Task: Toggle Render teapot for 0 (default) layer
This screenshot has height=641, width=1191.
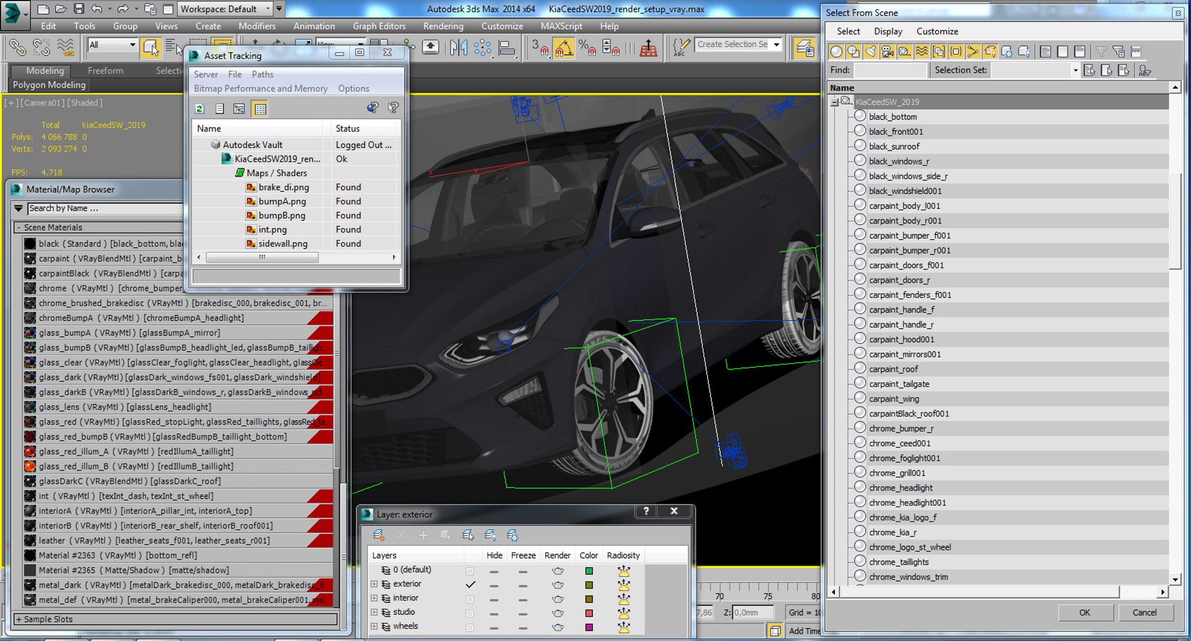Action: coord(558,570)
